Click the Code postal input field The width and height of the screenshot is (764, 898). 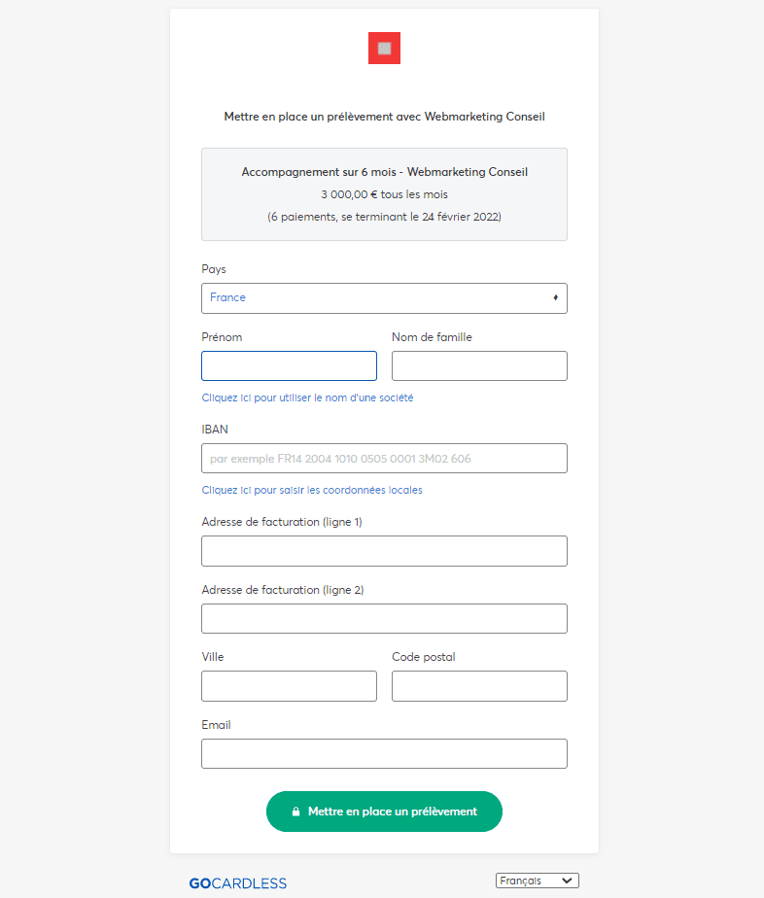tap(479, 686)
